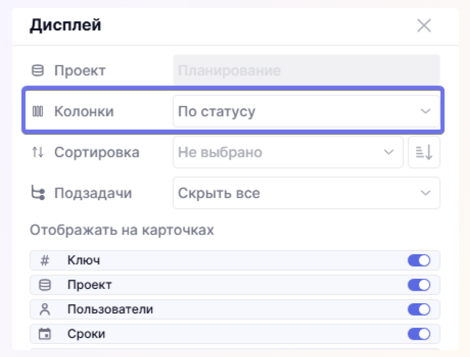The width and height of the screenshot is (470, 357).
Task: Open the Подзадачи 'Скрыть все' dropdown
Action: point(306,193)
